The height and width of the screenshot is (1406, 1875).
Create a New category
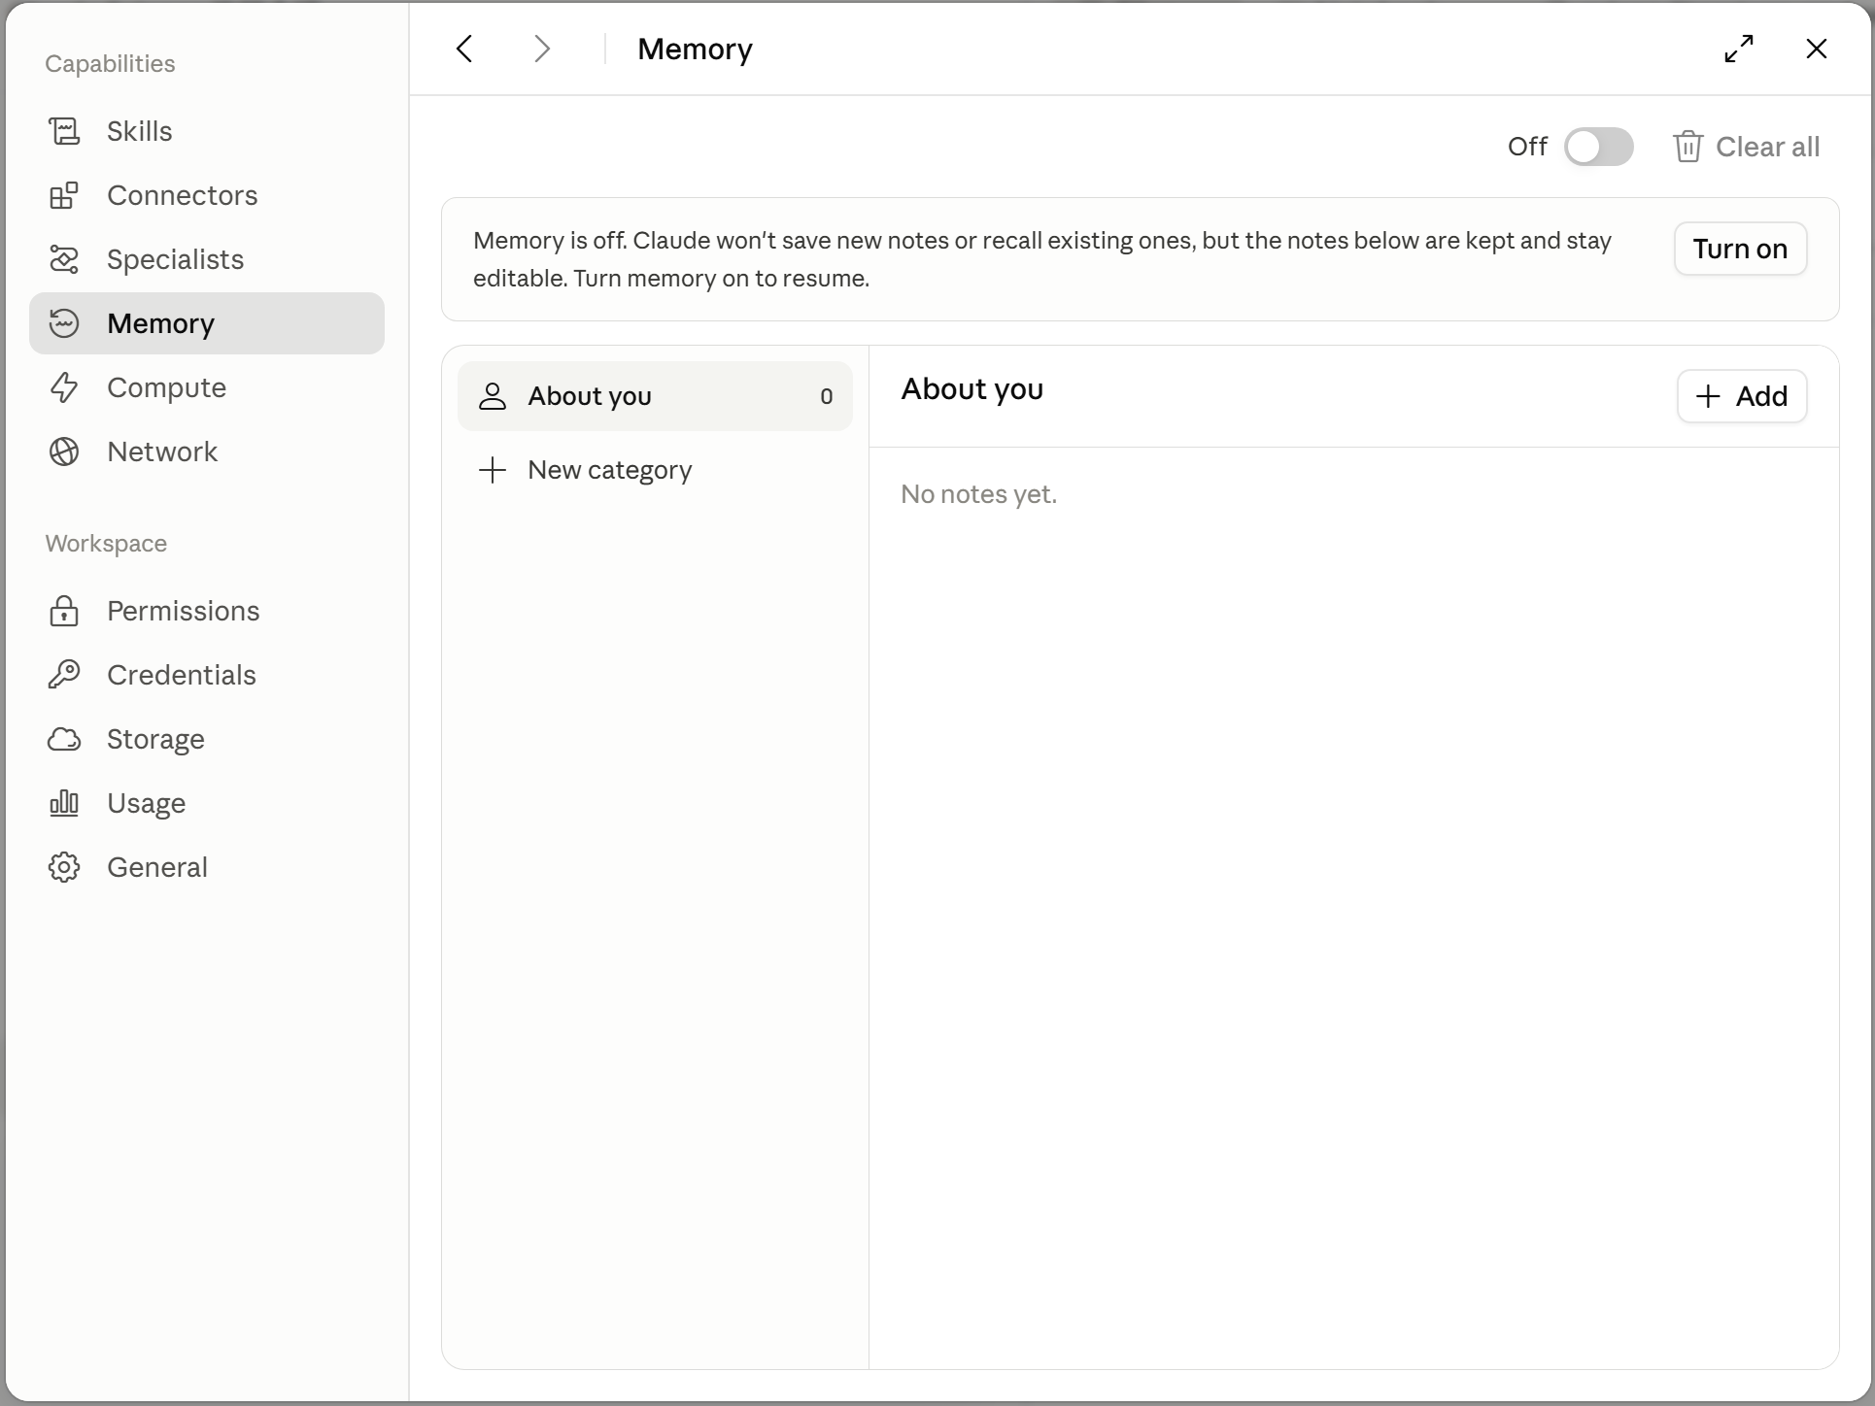[655, 470]
